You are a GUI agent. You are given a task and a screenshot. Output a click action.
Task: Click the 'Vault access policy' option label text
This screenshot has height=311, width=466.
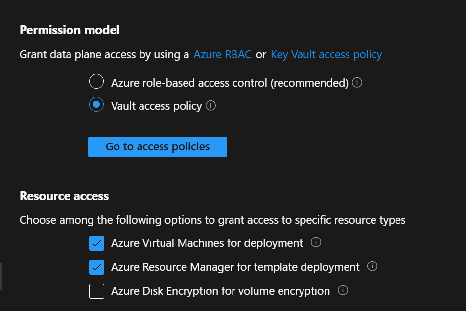[x=156, y=106]
